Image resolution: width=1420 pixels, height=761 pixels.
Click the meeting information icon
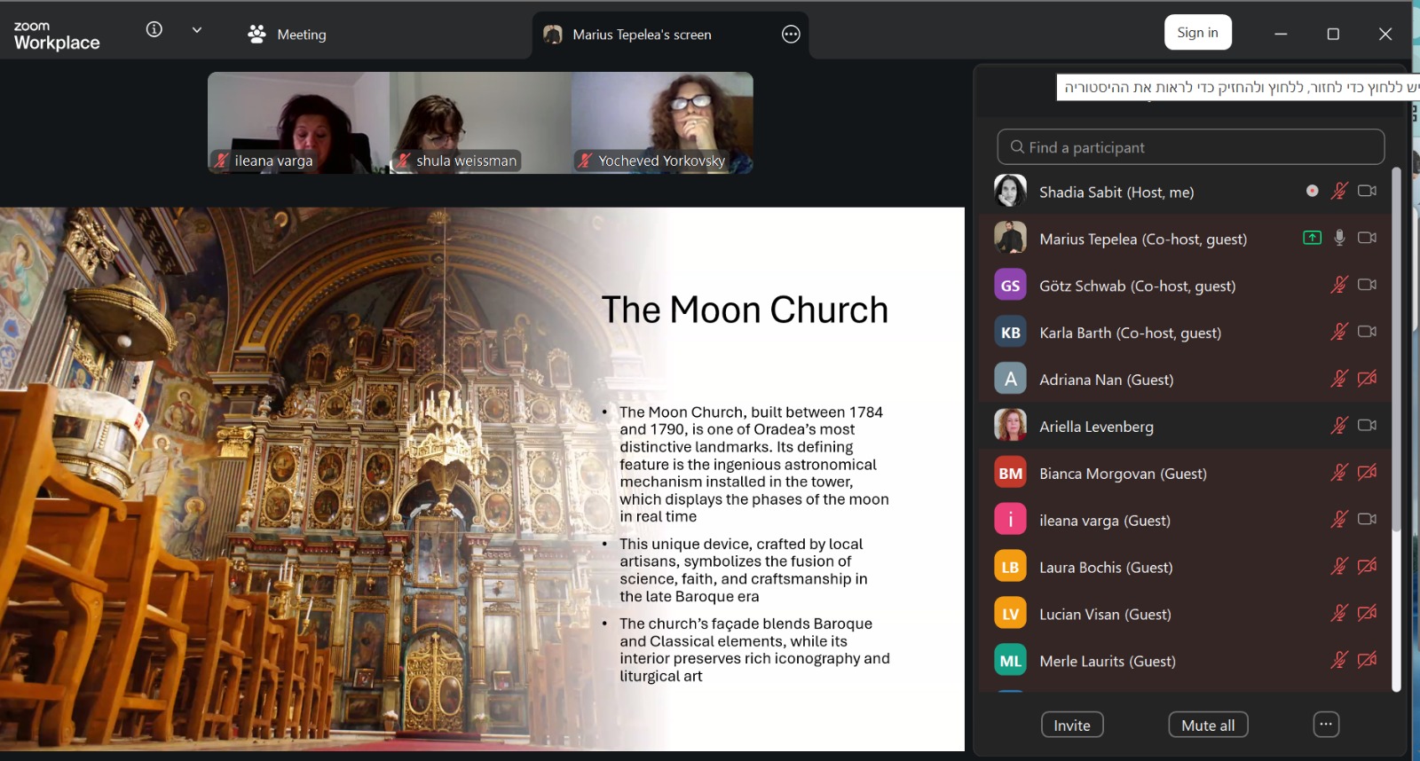point(154,29)
